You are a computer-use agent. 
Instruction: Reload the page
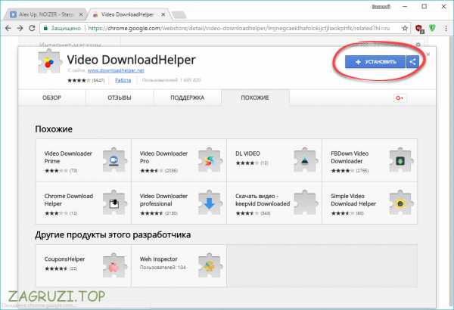coord(32,28)
